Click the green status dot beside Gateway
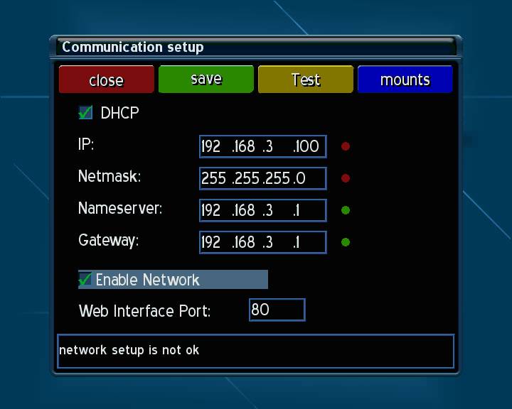512x409 pixels. click(x=346, y=242)
